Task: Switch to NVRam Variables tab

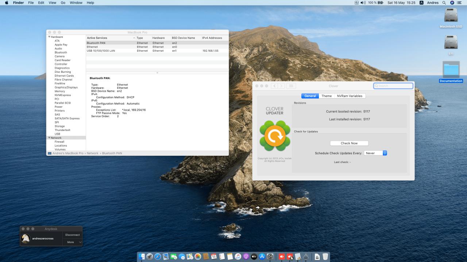Action: [350, 96]
